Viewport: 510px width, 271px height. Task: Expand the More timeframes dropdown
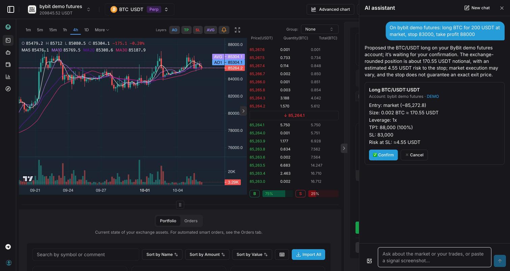click(102, 30)
